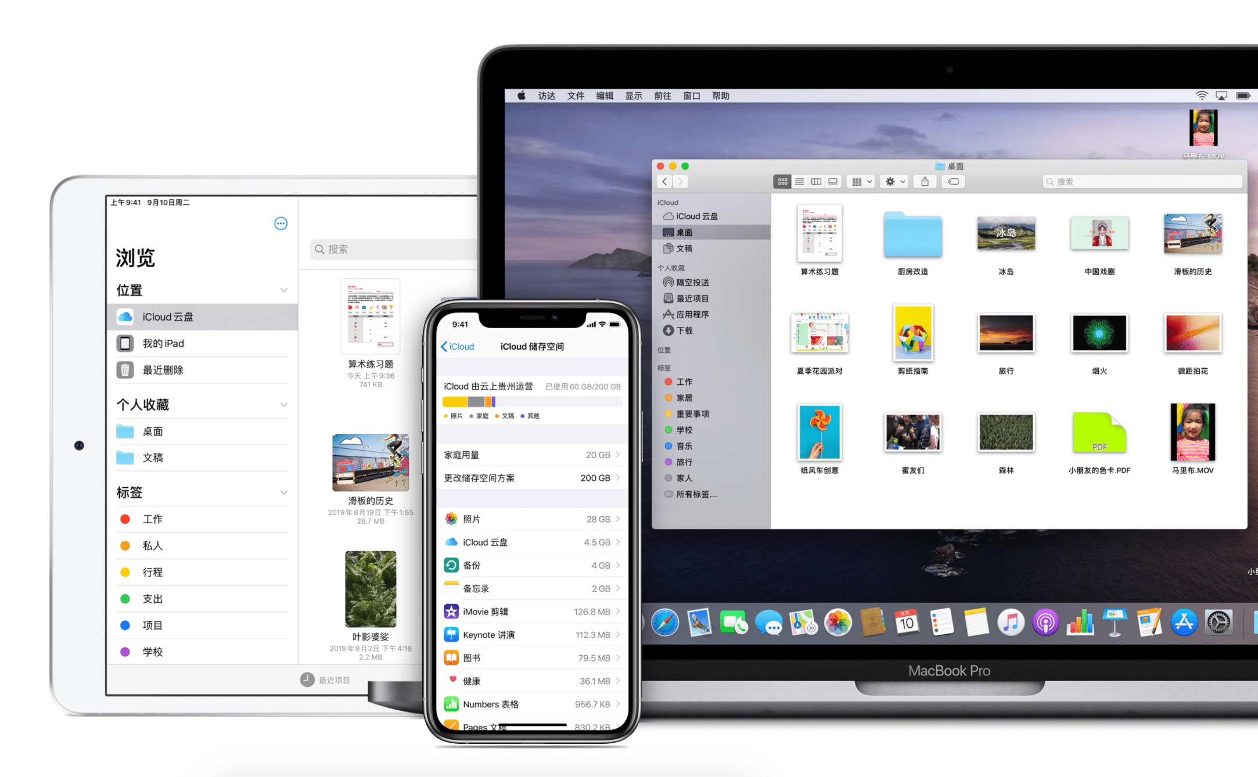Go back in Finder window
This screenshot has height=777, width=1258.
[665, 182]
